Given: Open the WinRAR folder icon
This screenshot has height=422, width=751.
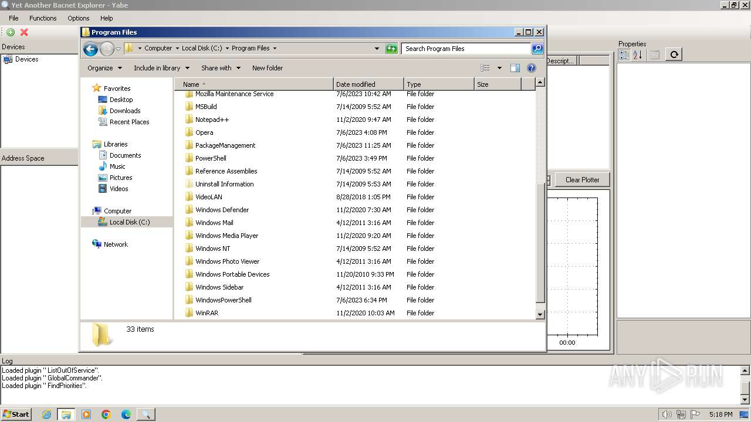Looking at the screenshot, I should (189, 313).
